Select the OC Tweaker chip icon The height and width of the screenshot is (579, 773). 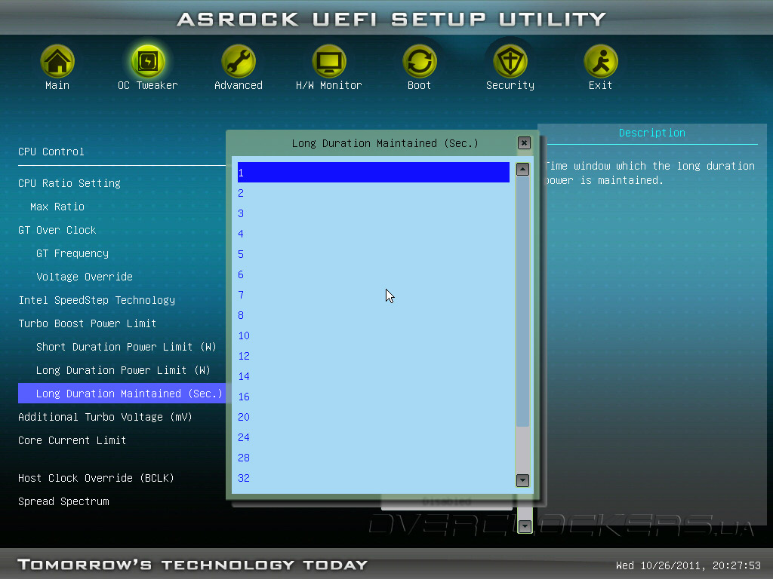tap(147, 62)
